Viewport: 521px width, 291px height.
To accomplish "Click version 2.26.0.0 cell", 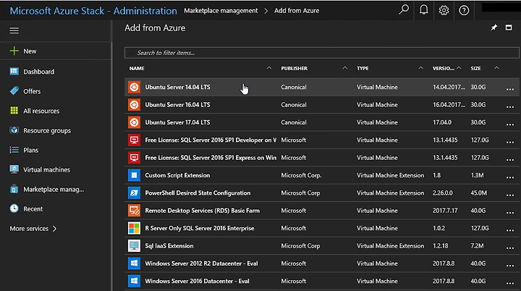I will [x=442, y=193].
